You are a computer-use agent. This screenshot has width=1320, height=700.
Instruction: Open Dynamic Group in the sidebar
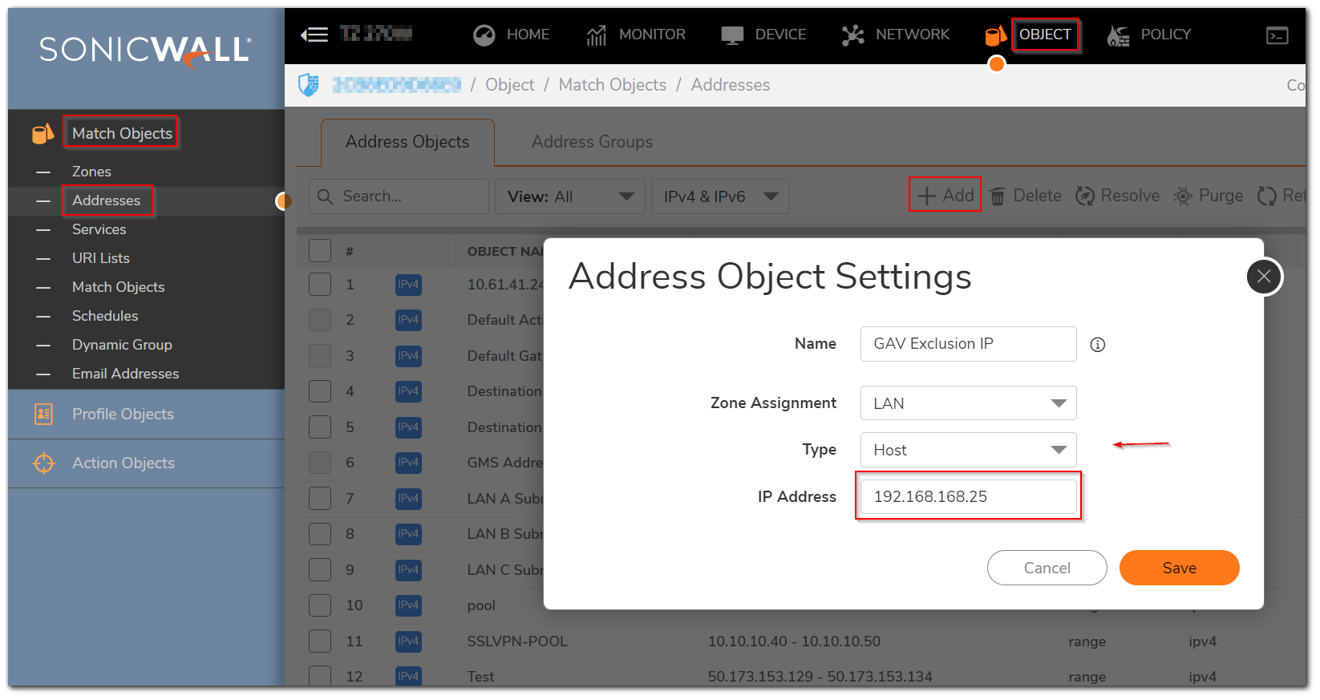point(122,345)
